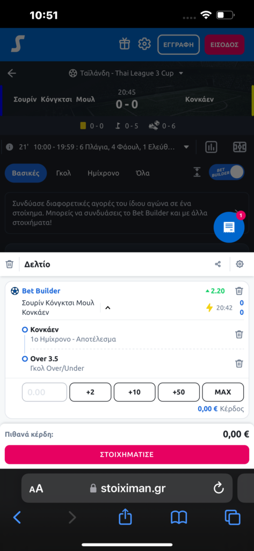This screenshot has height=551, width=254.
Task: Focus the stake amount input field
Action: (x=45, y=392)
